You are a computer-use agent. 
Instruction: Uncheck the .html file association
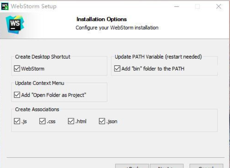pyautogui.click(x=71, y=121)
